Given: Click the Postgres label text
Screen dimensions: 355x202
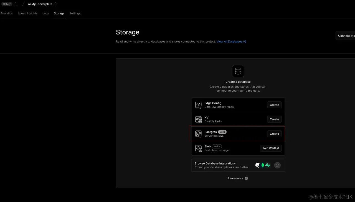Looking at the screenshot, I should pos(211,132).
